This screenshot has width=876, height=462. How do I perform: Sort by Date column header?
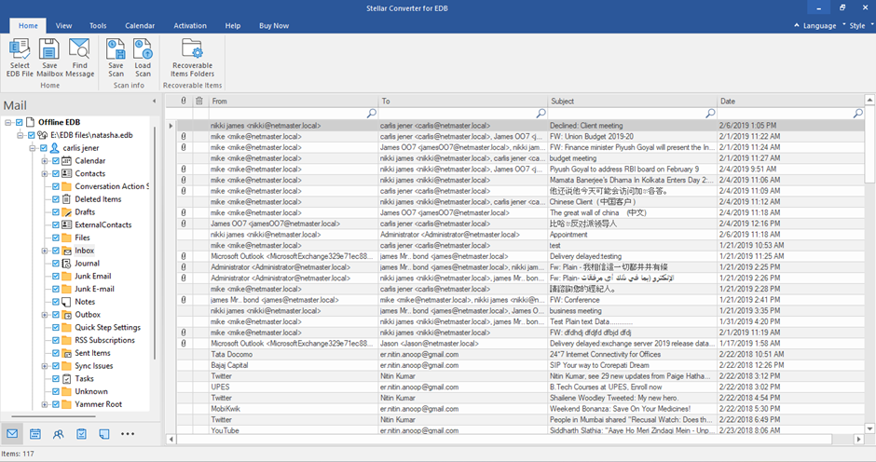tap(790, 102)
